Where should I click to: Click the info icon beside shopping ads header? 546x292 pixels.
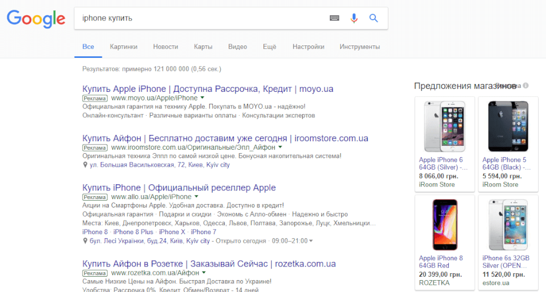coord(526,86)
